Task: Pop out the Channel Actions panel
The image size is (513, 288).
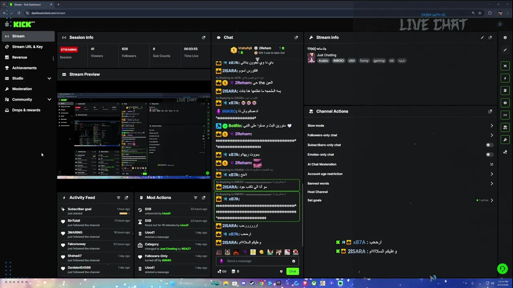Action: (490, 112)
